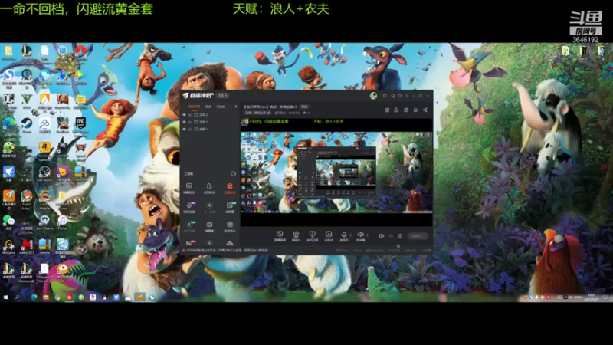
Task: Click the pencil icon beside the stream category
Action: [269, 113]
